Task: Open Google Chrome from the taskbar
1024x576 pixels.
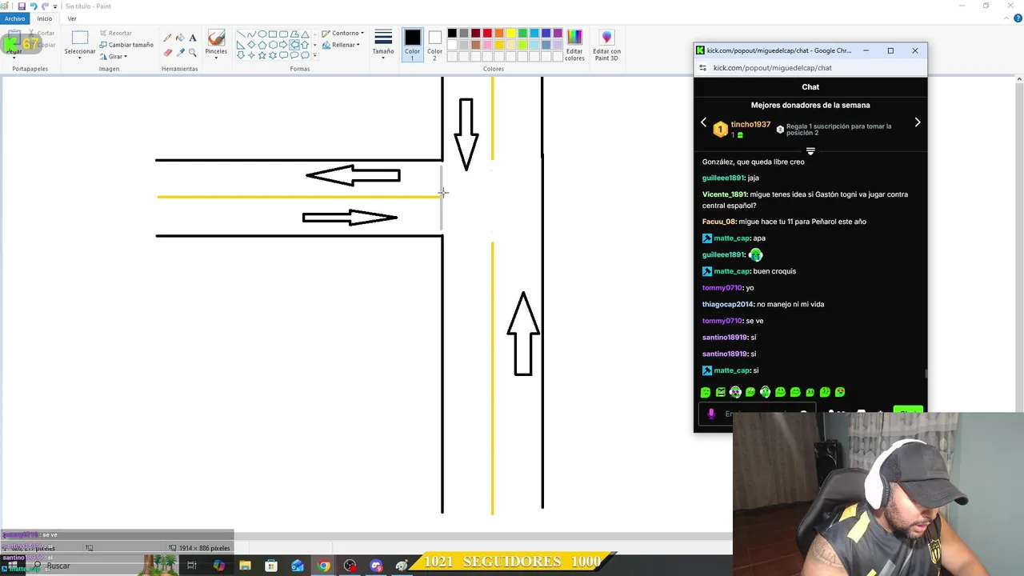Action: click(323, 566)
